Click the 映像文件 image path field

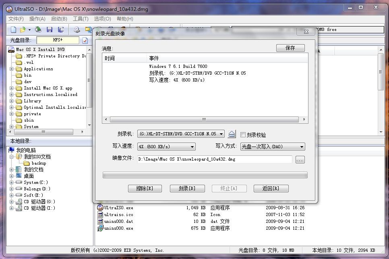(x=215, y=159)
